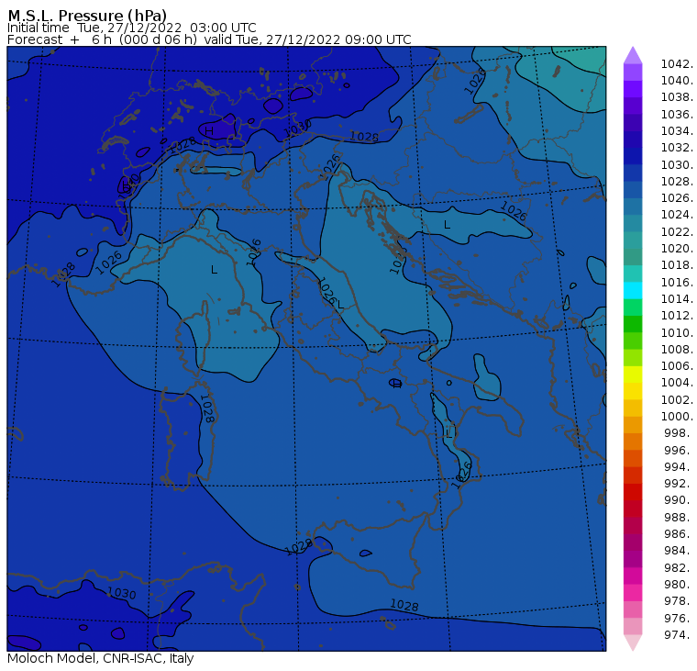Click the legend label 1036.
The image size is (697, 671).
(677, 115)
